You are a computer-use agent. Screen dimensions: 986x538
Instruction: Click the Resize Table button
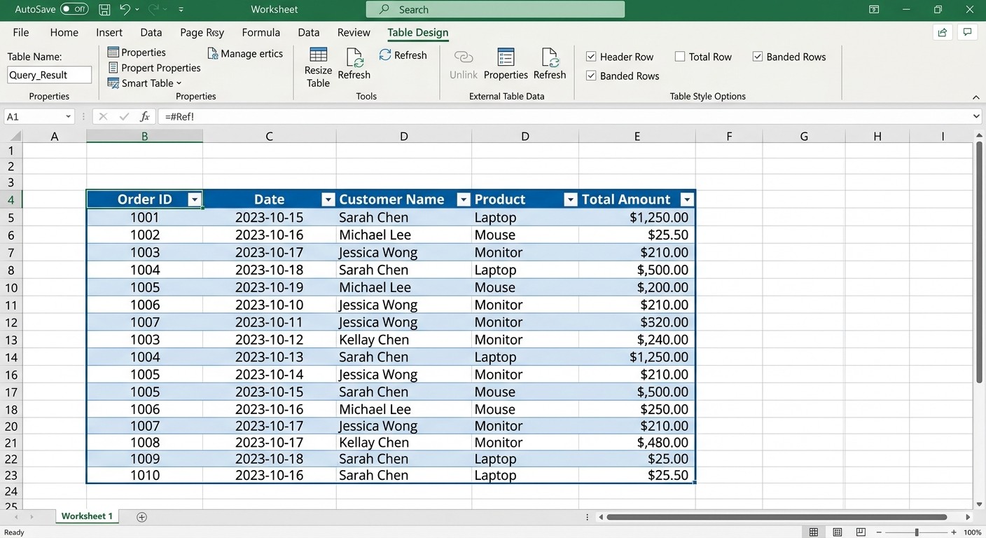(318, 68)
